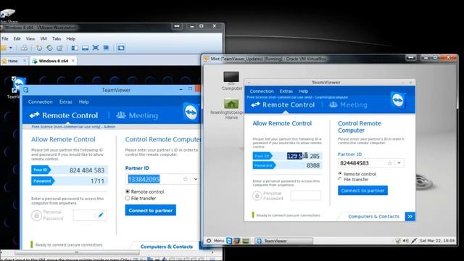464x261 pixels.
Task: Click the password value 8388
Action: 313,165
